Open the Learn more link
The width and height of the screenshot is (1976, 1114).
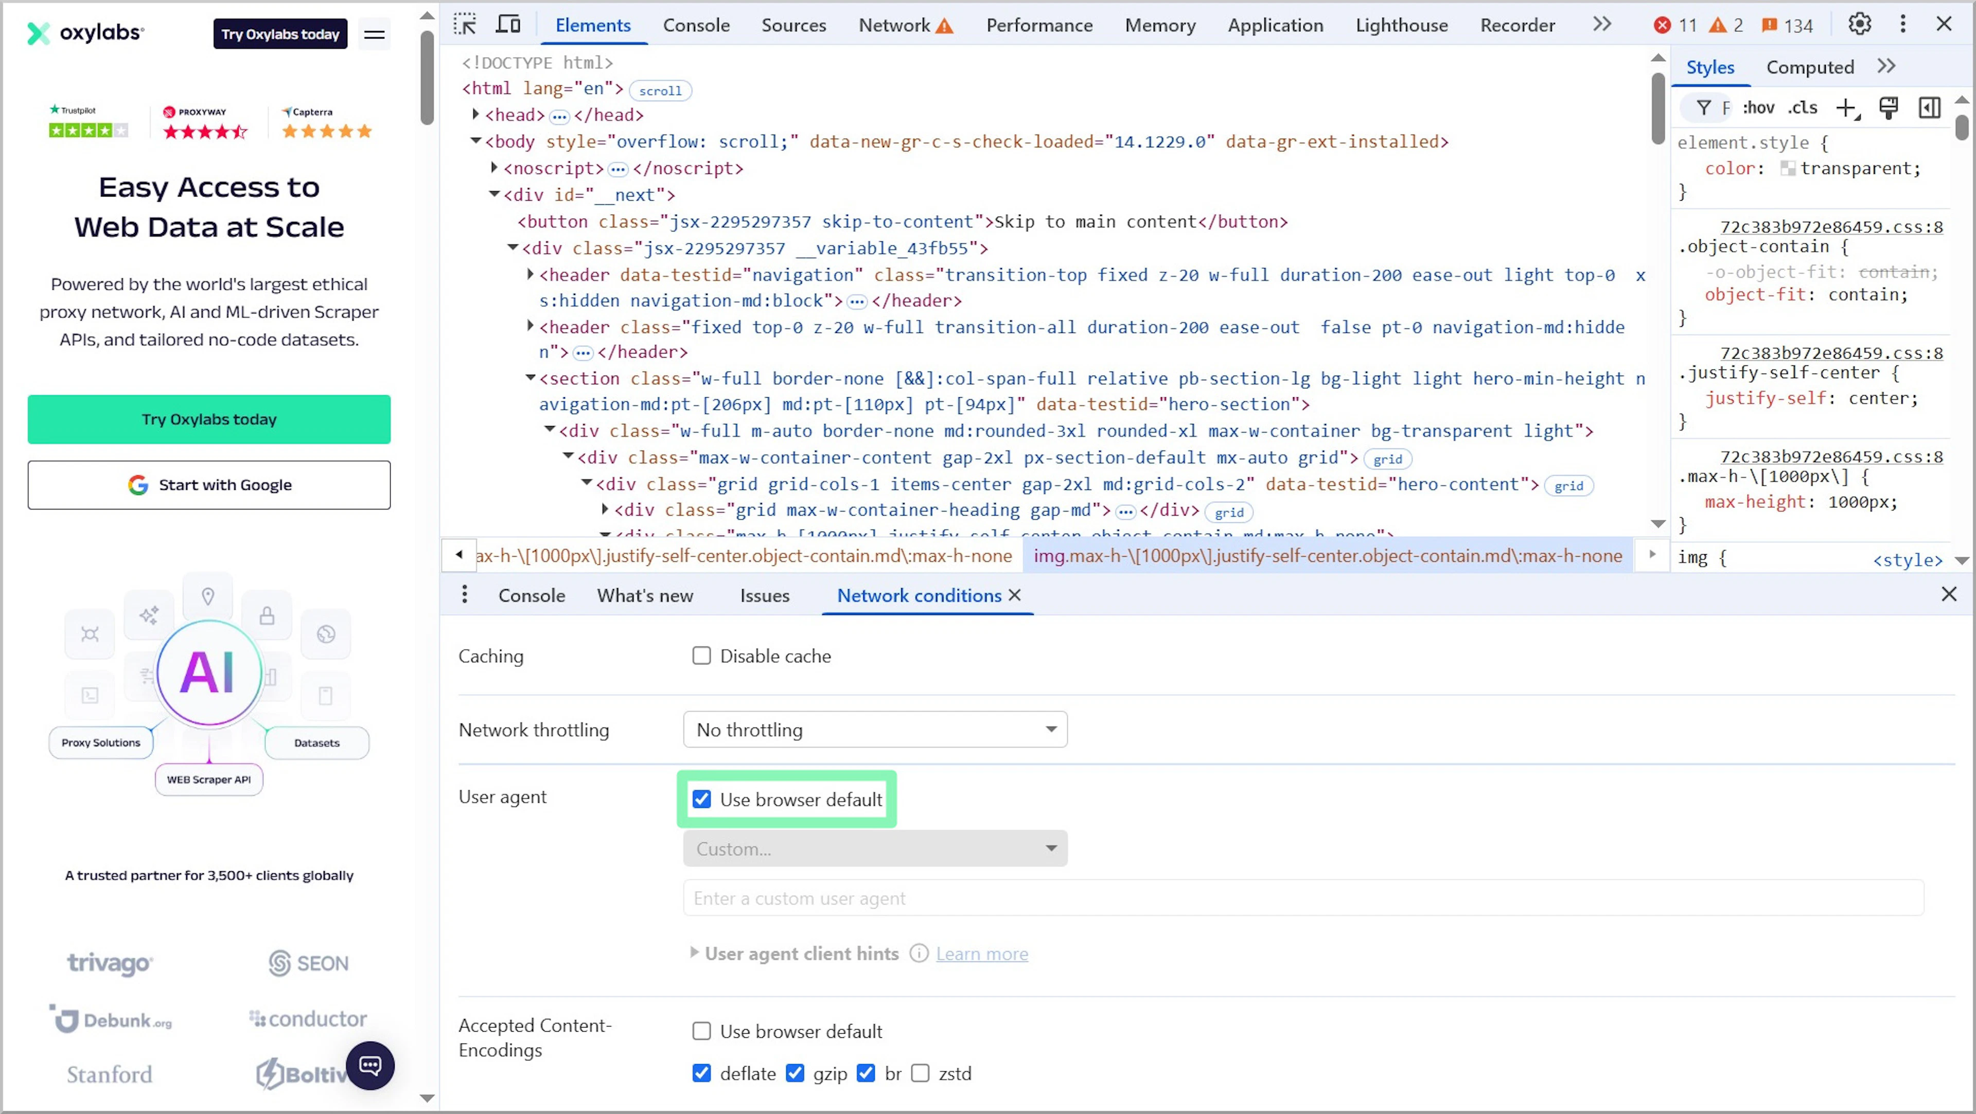pyautogui.click(x=982, y=953)
